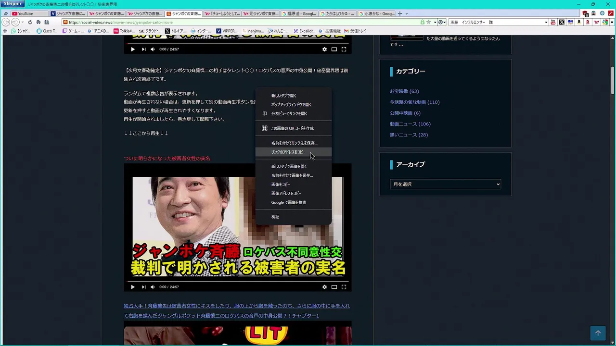Enter fullscreen on lower video player
This screenshot has height=346, width=616.
point(344,287)
